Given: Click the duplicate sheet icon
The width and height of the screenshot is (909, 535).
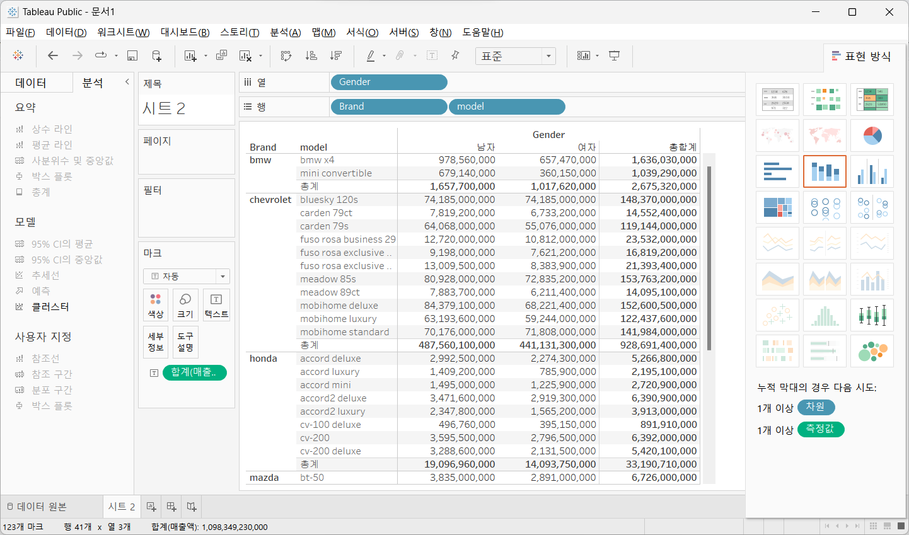Looking at the screenshot, I should click(x=221, y=55).
